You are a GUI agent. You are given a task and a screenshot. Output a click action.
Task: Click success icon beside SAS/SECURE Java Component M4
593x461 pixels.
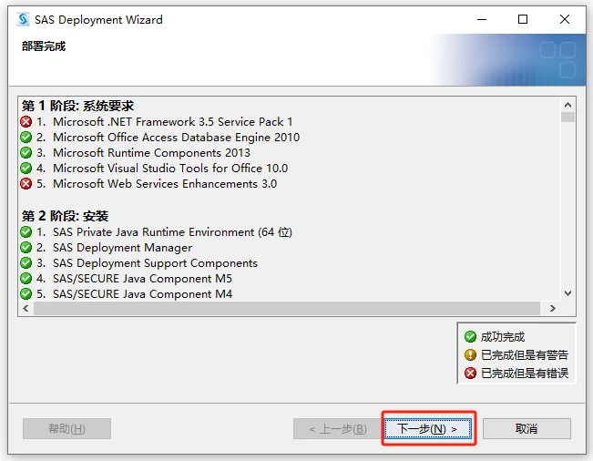(x=26, y=294)
